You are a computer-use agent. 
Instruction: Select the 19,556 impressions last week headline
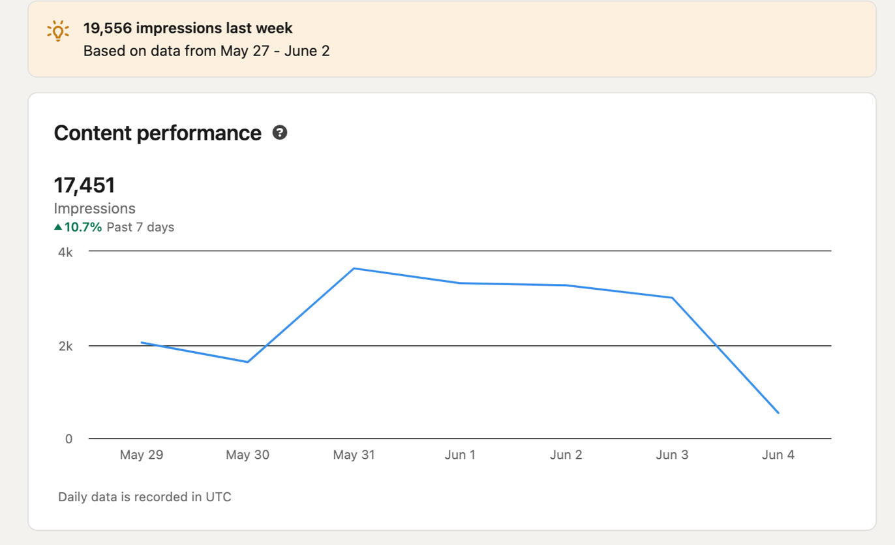click(188, 28)
